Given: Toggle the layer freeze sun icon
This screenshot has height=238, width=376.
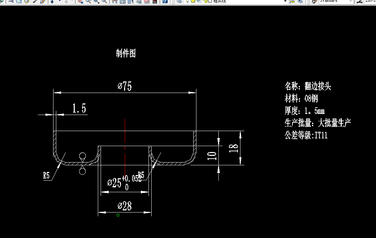Looking at the screenshot, I should (193, 2).
